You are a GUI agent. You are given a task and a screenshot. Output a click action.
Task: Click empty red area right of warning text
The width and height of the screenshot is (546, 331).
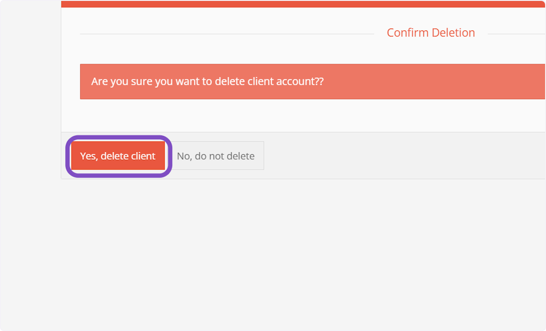pos(432,81)
